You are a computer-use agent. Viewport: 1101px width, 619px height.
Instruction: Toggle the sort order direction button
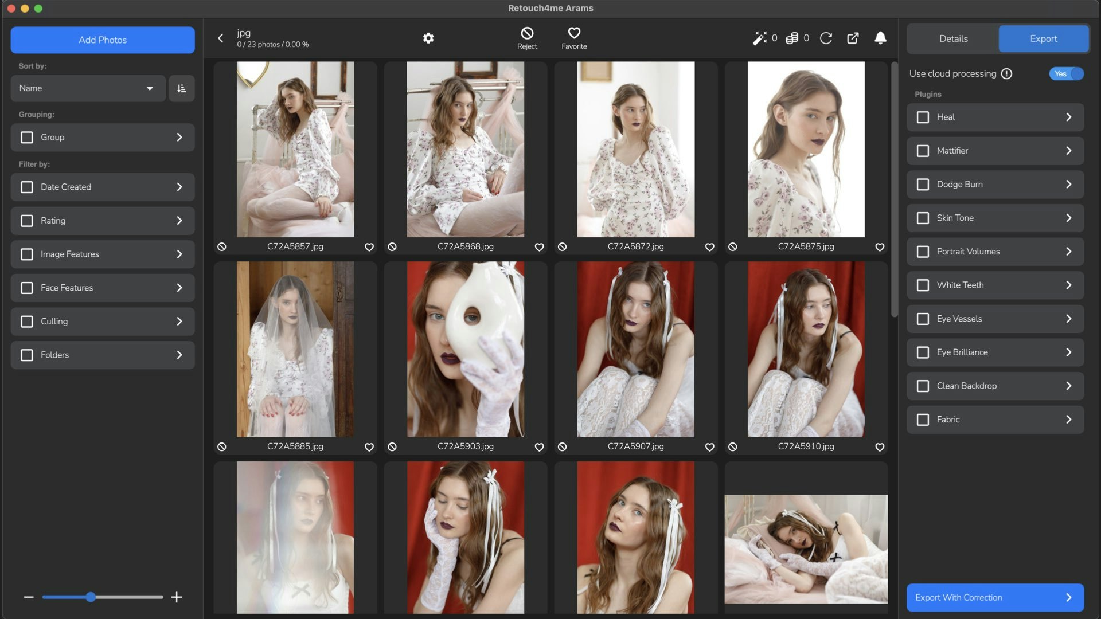(x=181, y=88)
